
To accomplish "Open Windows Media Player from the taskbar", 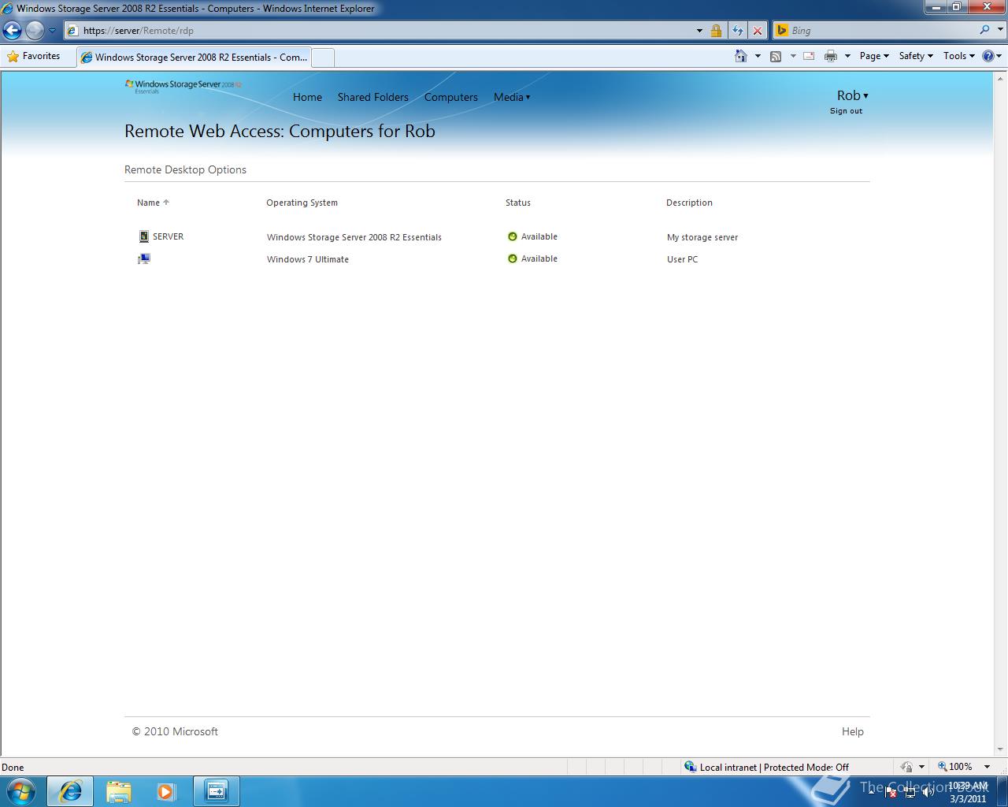I will click(166, 791).
